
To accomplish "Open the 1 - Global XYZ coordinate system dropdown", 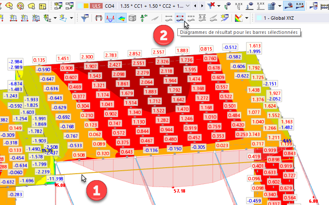I will (x=292, y=18).
